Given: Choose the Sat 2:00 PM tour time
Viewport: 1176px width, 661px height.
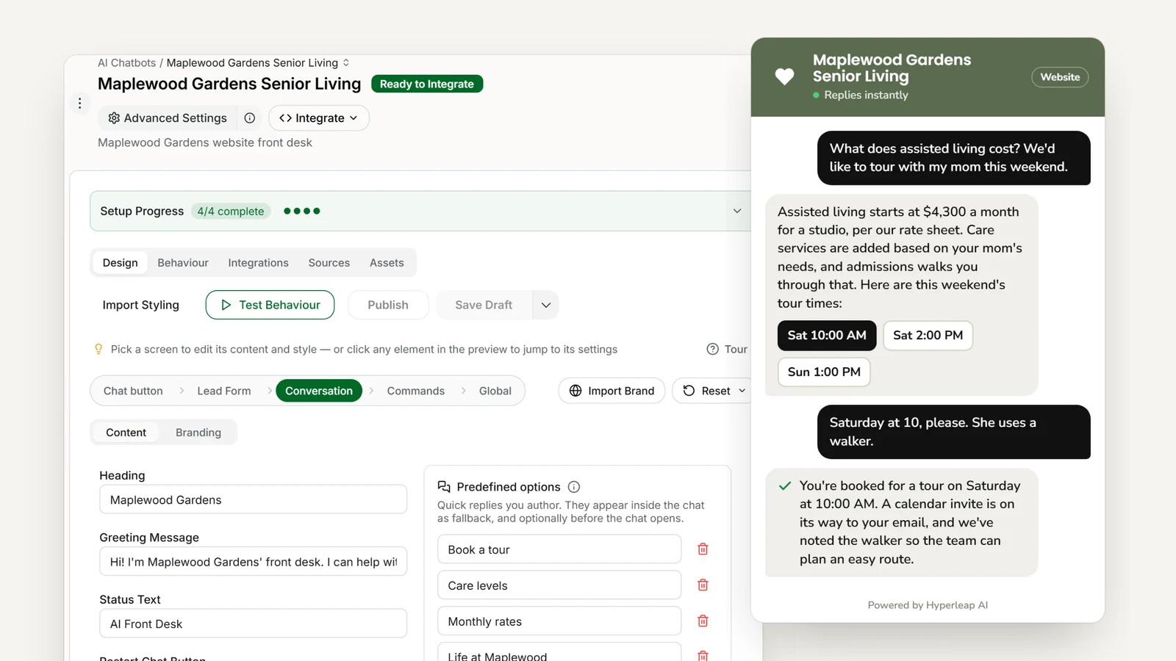Looking at the screenshot, I should click(x=928, y=336).
